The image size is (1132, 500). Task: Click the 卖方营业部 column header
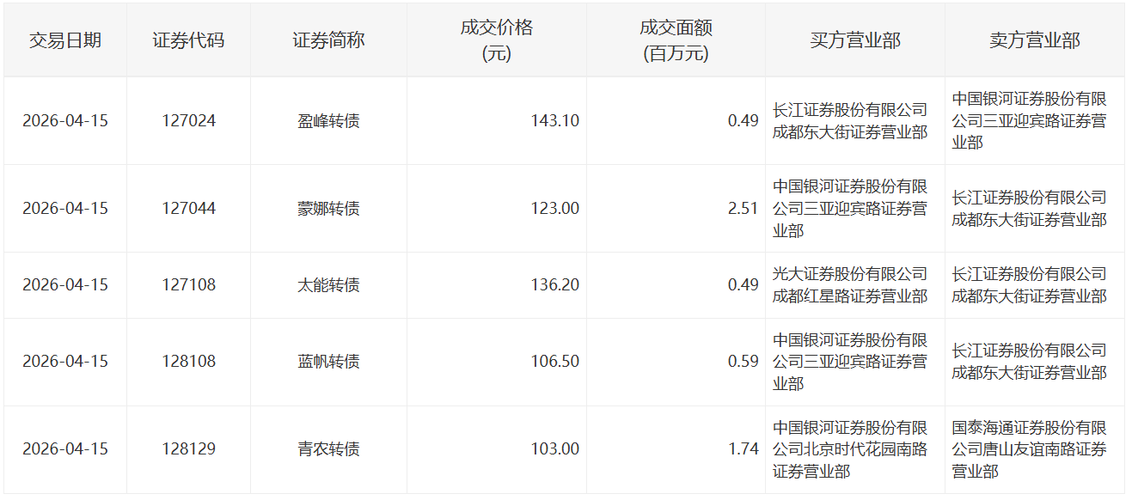(x=1034, y=40)
